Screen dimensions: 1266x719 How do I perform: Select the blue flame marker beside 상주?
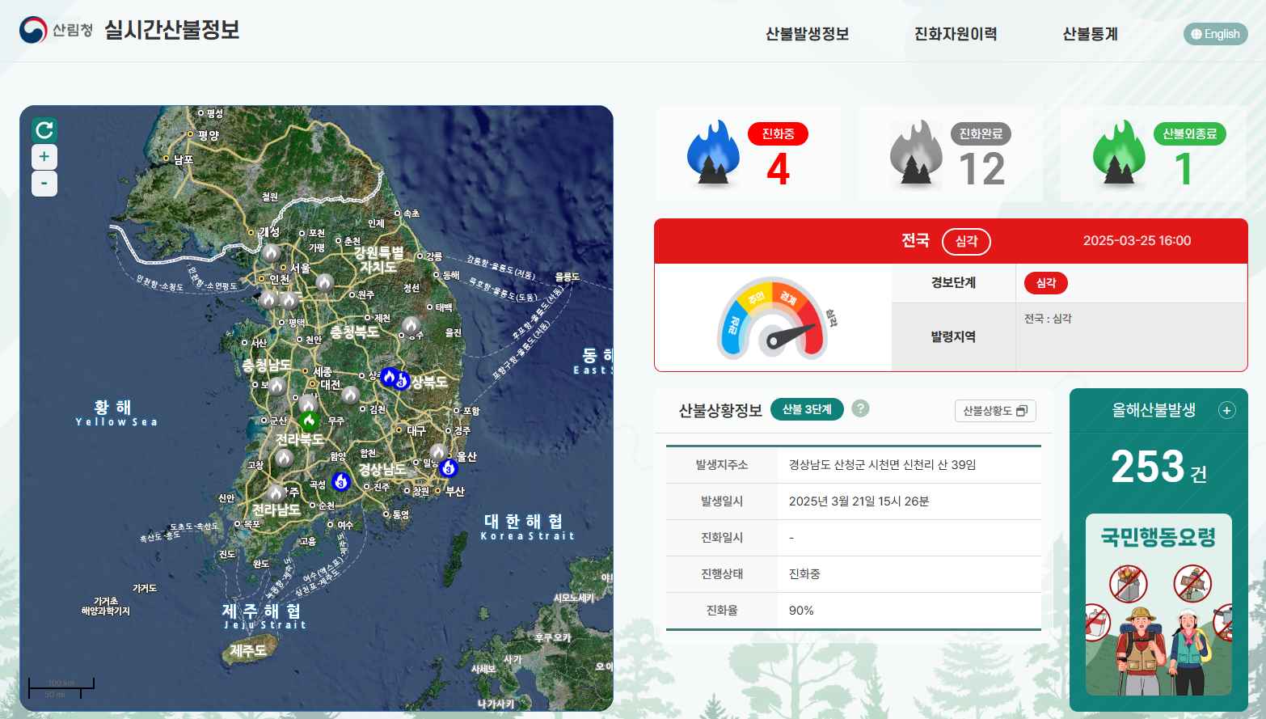coord(389,377)
